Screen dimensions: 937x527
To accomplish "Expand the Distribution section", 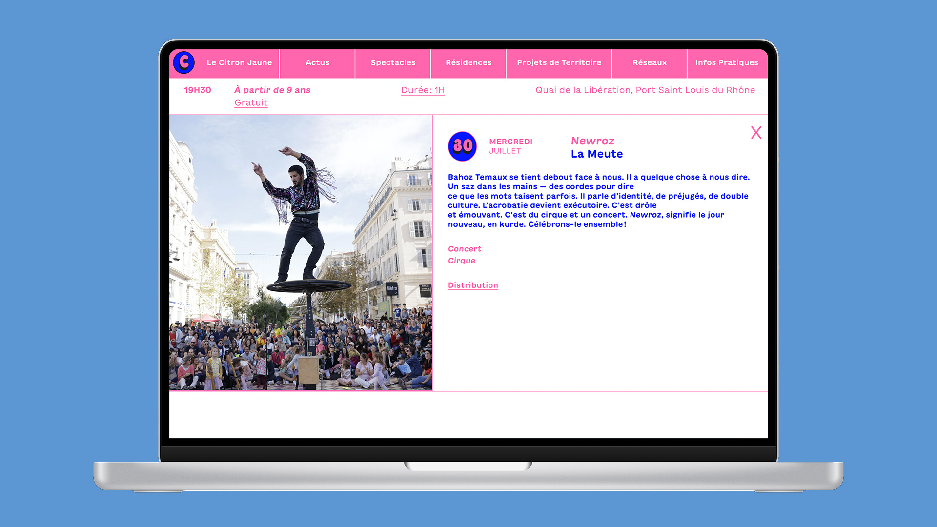I will point(473,285).
